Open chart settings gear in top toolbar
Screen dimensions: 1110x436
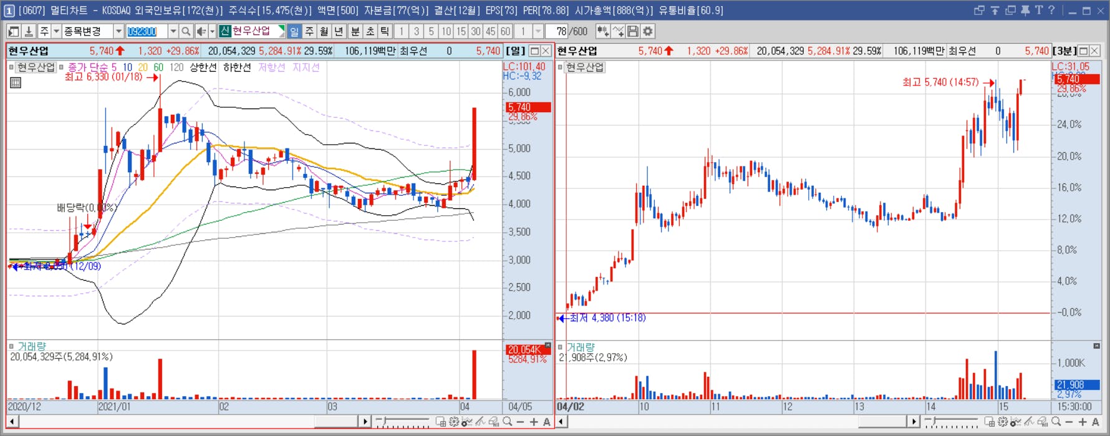[648, 31]
